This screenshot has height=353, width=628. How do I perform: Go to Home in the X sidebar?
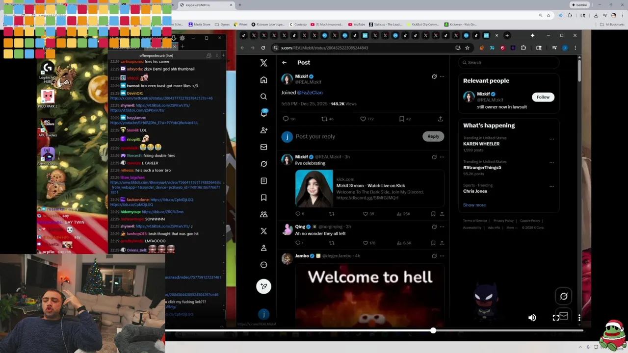263,80
